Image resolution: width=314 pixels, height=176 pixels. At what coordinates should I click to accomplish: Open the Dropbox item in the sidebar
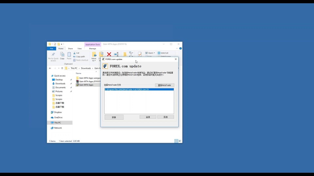click(x=58, y=112)
